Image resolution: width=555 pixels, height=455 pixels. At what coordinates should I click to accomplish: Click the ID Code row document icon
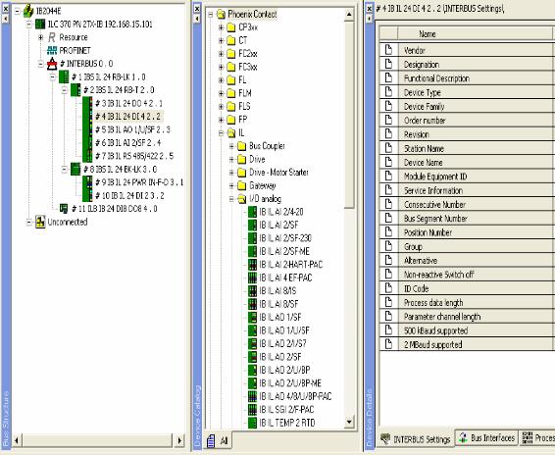(x=388, y=288)
